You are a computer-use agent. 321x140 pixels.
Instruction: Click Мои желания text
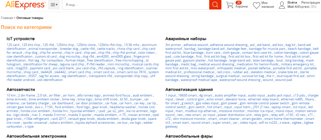click(267, 5)
